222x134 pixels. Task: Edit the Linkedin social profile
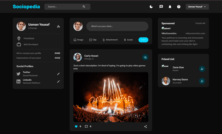(58, 81)
